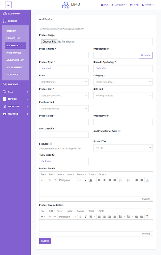Open the Select Category dropdown

[123, 82]
